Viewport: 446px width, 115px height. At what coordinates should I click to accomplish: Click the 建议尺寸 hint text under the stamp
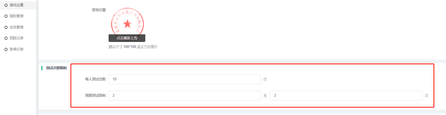pos(133,47)
